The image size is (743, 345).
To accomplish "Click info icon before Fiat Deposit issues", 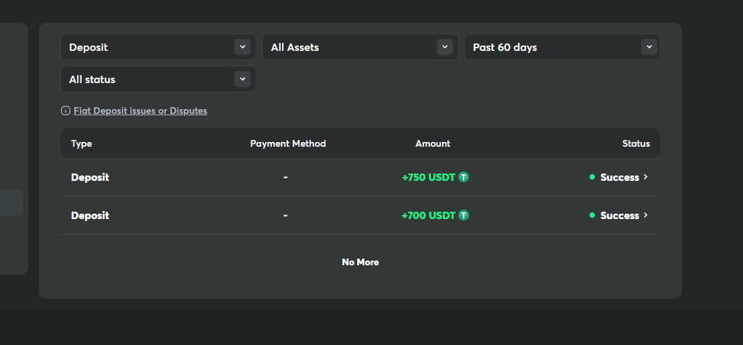I will (x=66, y=111).
